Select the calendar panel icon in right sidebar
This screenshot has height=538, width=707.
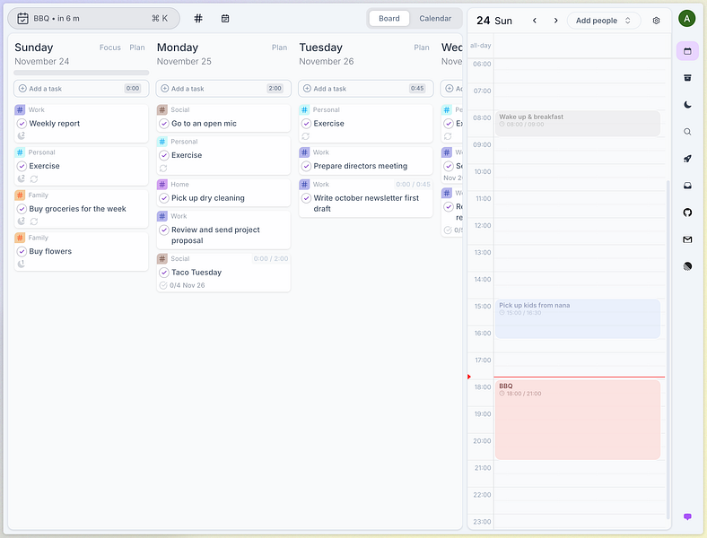coord(687,51)
